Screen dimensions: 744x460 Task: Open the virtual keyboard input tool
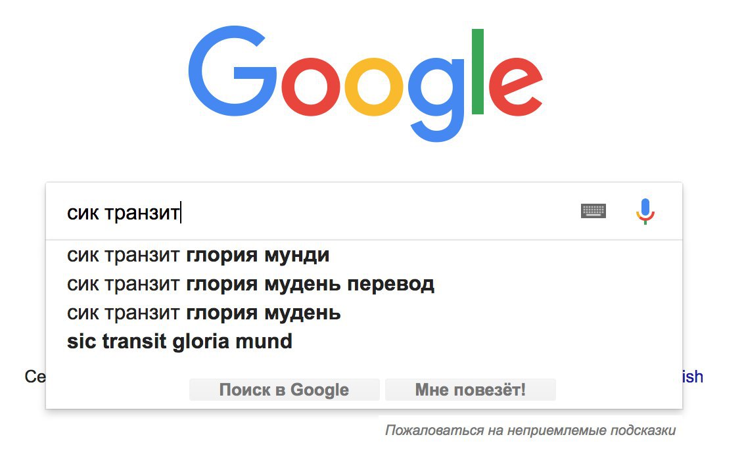tap(593, 211)
